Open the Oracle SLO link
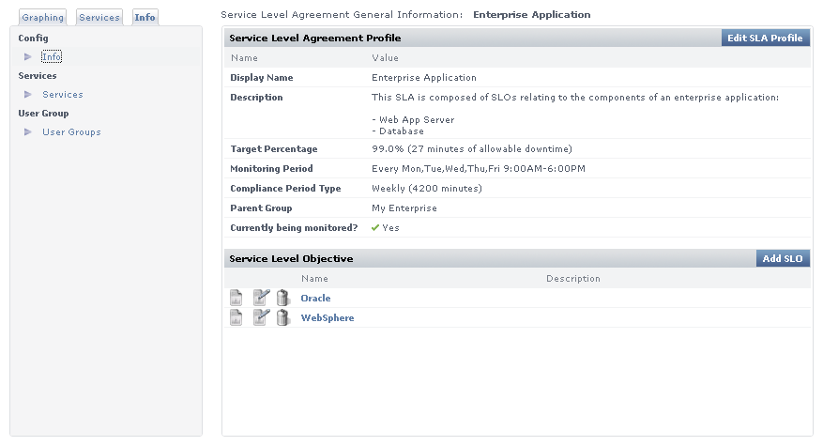 pyautogui.click(x=315, y=299)
